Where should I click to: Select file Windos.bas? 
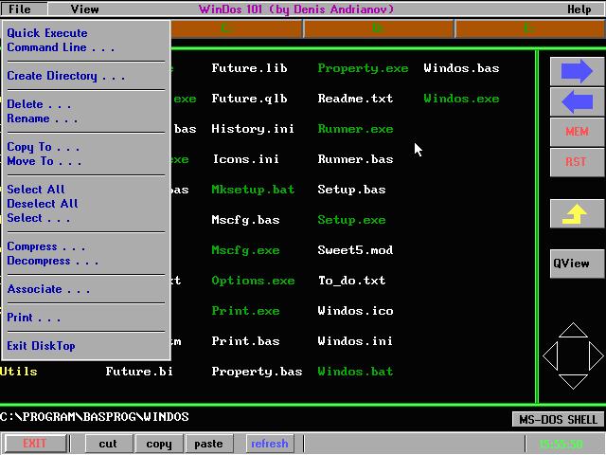(x=461, y=68)
